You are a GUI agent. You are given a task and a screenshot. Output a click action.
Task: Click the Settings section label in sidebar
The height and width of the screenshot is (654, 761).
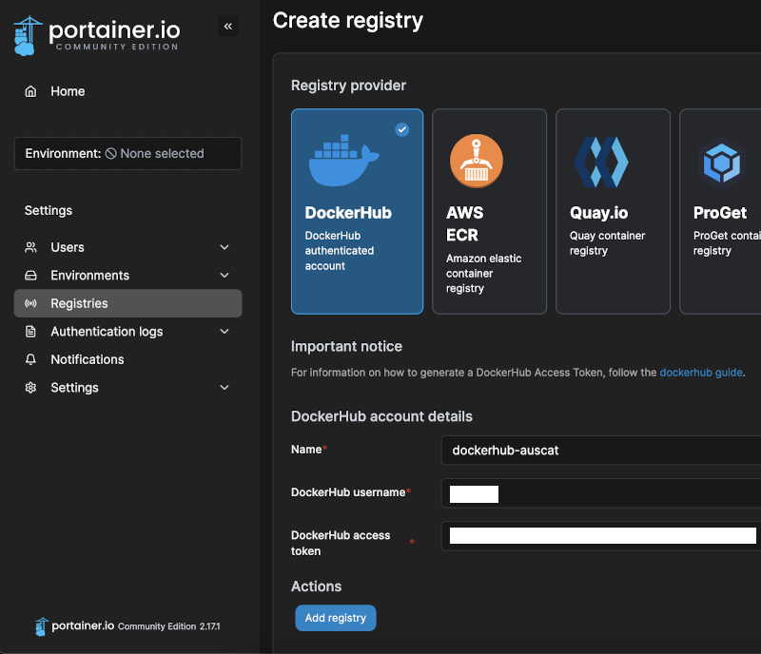(49, 211)
